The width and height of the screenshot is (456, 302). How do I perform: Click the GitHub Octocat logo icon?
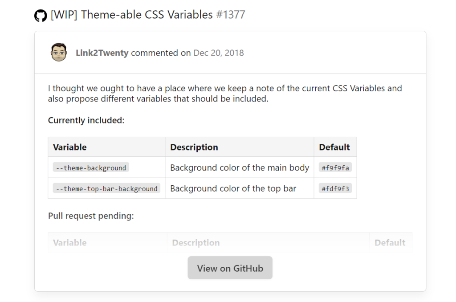click(41, 16)
